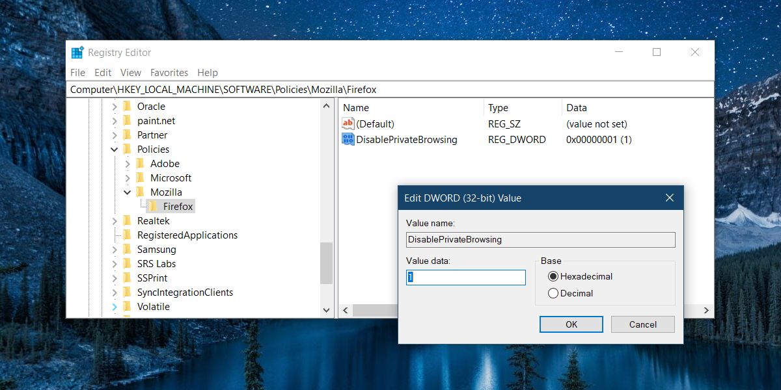Click the tree pane scroll up arrow
This screenshot has width=781, height=390.
click(326, 105)
